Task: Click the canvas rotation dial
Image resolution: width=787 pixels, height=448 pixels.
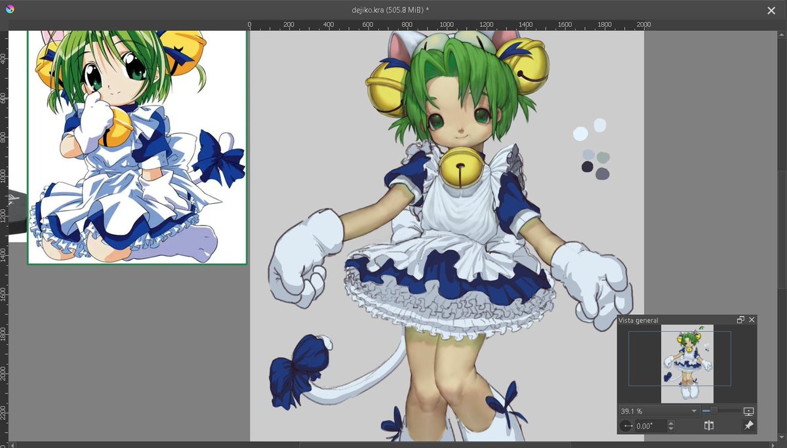Action: point(627,426)
